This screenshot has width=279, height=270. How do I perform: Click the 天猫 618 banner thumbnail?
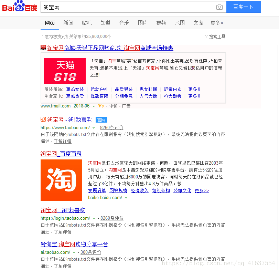point(65,71)
